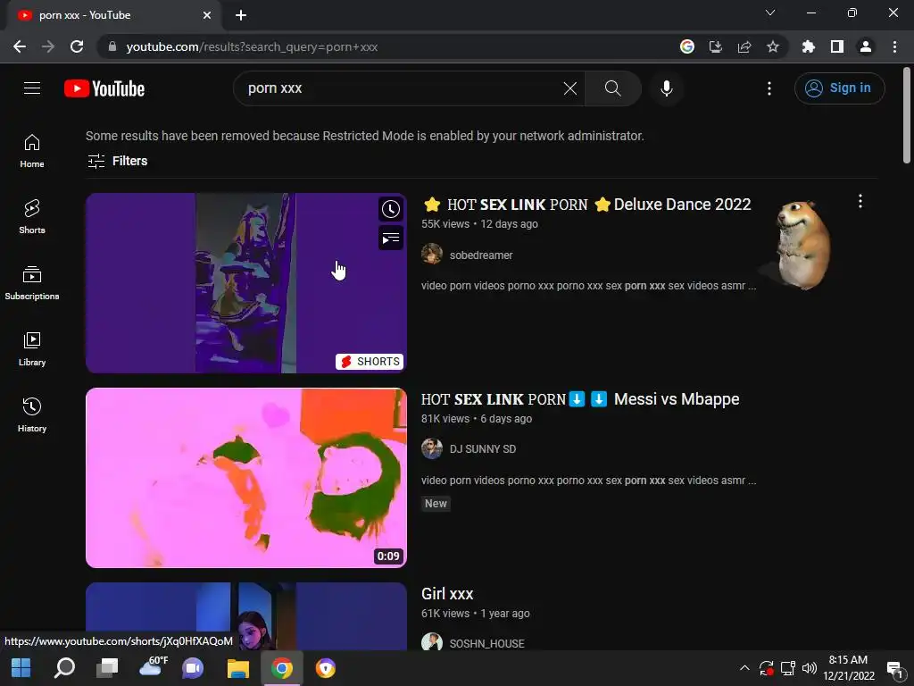914x686 pixels.
Task: Open the SOSHN_HOUSE channel avatar
Action: click(x=432, y=641)
